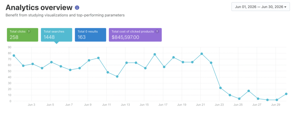Click the Jun 21 peak data point
The image size is (302, 113).
coord(202,54)
